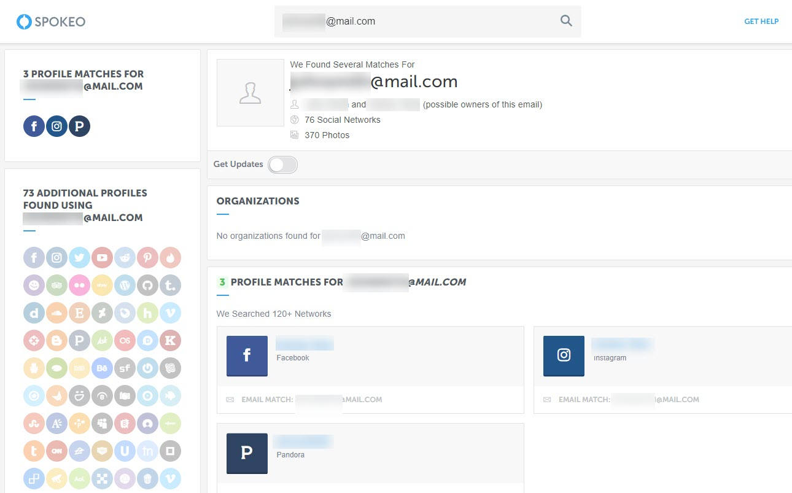This screenshot has height=493, width=792.
Task: Click '370 Photos' text
Action: [x=327, y=135]
